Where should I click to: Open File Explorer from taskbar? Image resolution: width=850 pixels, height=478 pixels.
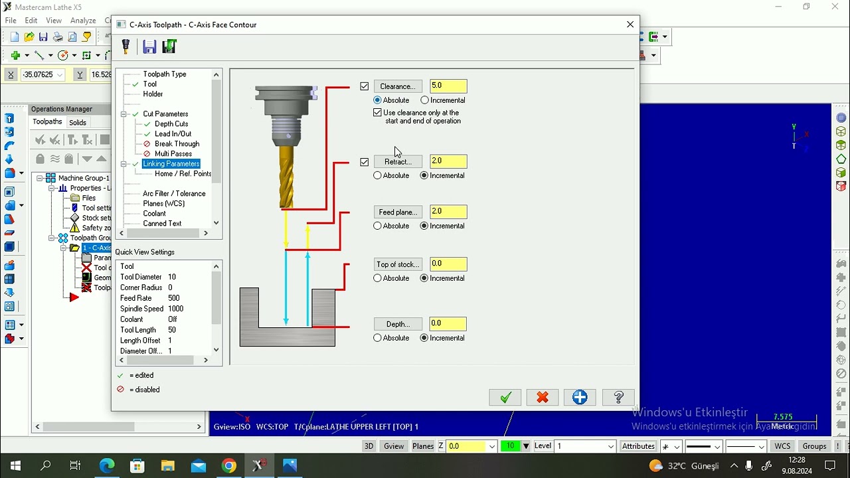(167, 466)
